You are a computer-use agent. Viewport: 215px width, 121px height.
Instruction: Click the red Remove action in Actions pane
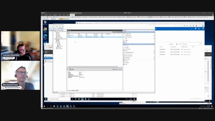point(126,61)
